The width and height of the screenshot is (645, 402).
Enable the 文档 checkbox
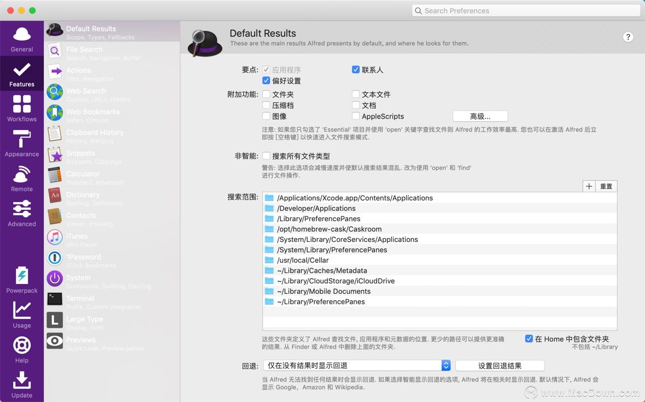pyautogui.click(x=356, y=105)
